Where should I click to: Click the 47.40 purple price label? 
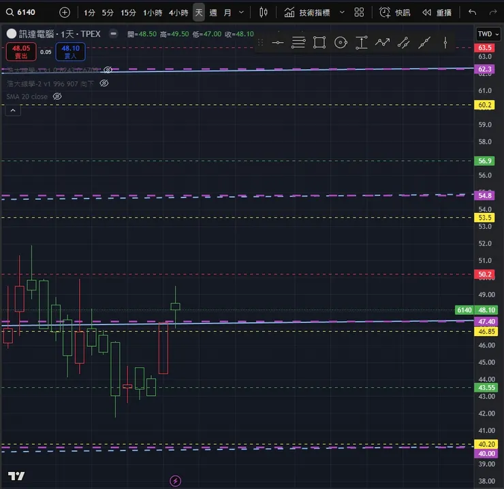click(x=486, y=322)
